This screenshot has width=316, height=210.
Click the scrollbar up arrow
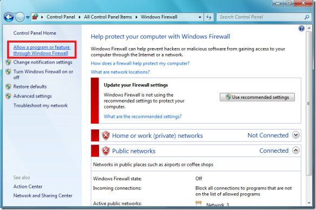pyautogui.click(x=309, y=28)
